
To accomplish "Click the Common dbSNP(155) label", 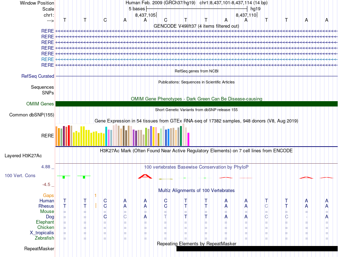I will tap(31, 115).
